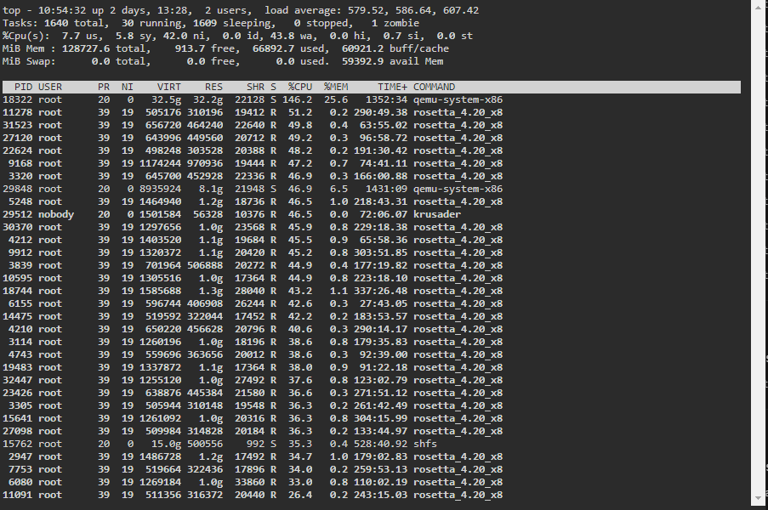Viewport: 768px width, 510px height.
Task: Click the SHR column header
Action: (256, 87)
